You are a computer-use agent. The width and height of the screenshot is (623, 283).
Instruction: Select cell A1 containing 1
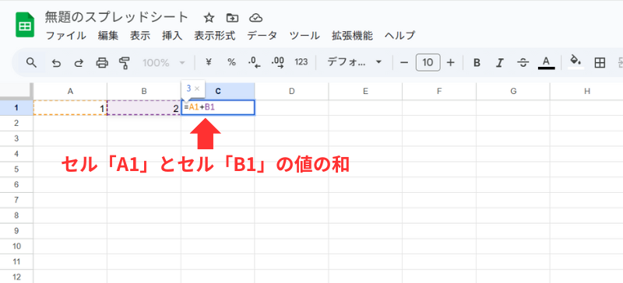[x=70, y=107]
